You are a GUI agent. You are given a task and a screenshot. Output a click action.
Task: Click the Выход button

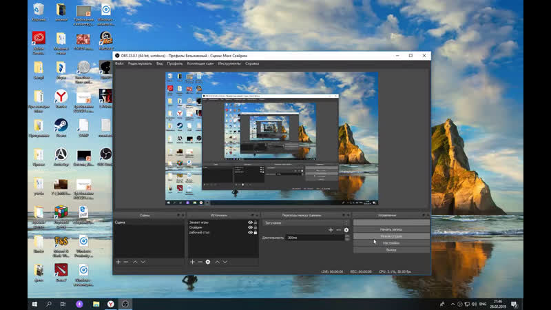(x=391, y=249)
